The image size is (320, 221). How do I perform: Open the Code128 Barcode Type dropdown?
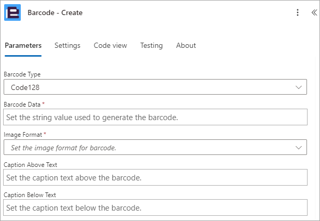155,87
